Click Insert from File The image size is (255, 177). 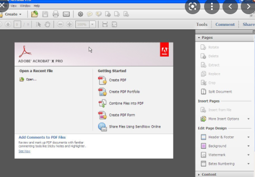[216, 110]
